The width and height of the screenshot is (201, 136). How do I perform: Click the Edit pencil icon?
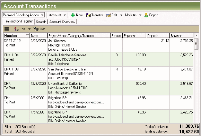click(x=108, y=15)
